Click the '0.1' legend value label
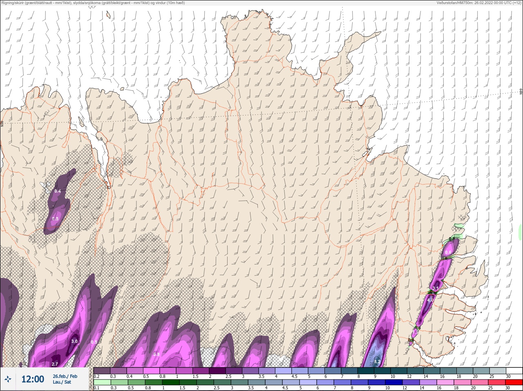The height and width of the screenshot is (391, 523). (96, 388)
